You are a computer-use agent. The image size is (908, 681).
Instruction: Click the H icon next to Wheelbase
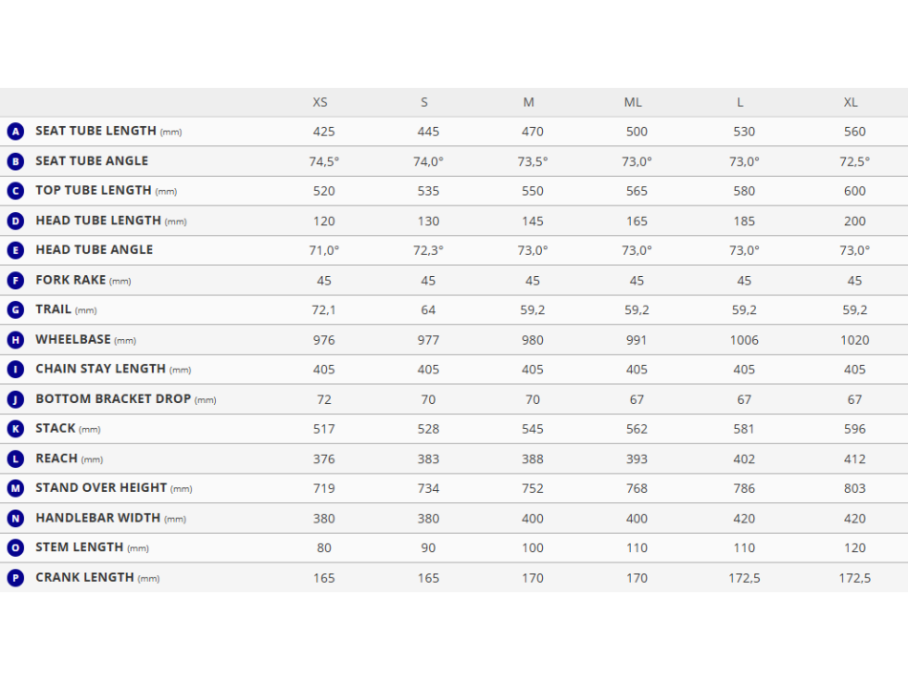coord(15,340)
